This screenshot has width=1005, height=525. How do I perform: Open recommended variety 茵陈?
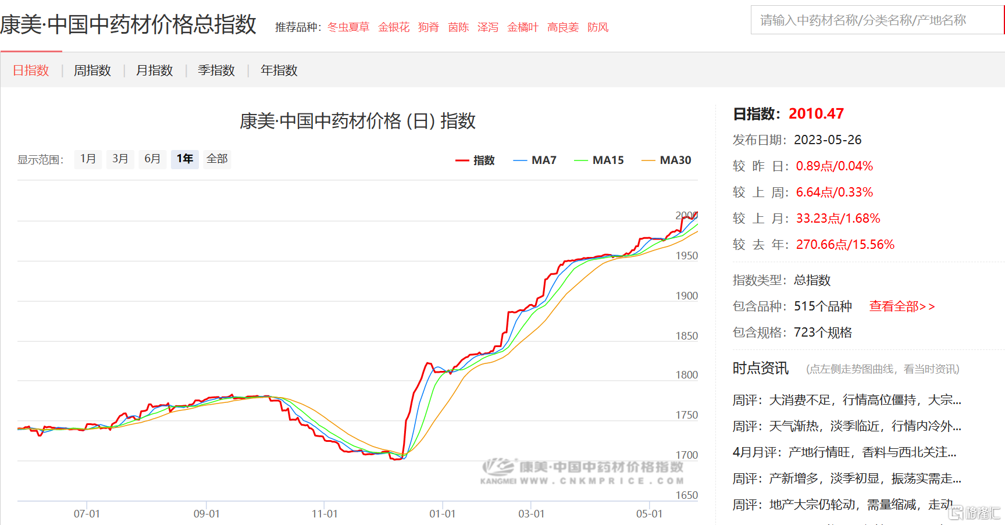click(x=458, y=27)
